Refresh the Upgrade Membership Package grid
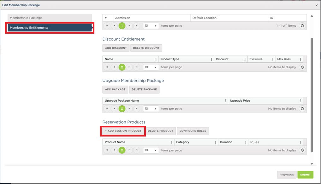 click(x=302, y=109)
